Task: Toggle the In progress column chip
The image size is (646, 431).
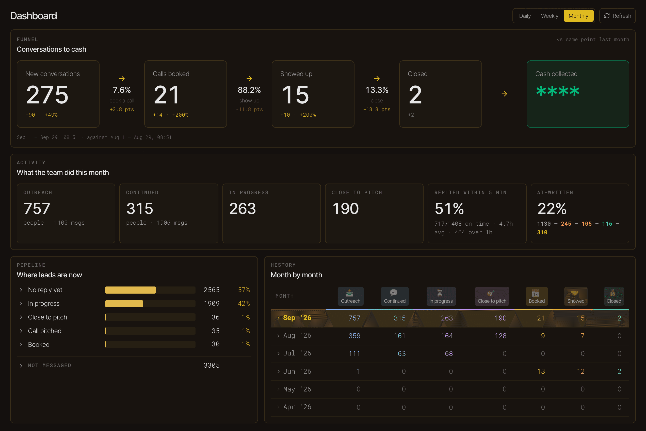Action: coord(441,296)
